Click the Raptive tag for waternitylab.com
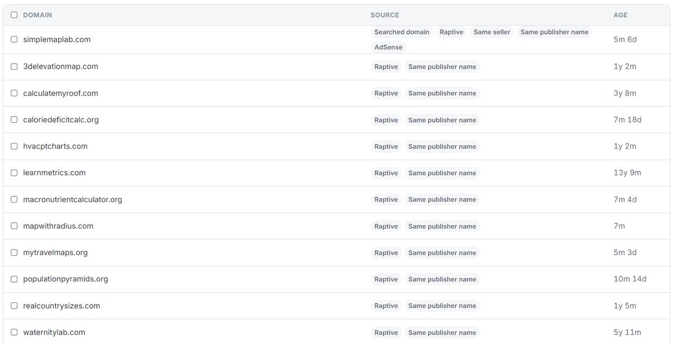The height and width of the screenshot is (344, 676). [386, 333]
